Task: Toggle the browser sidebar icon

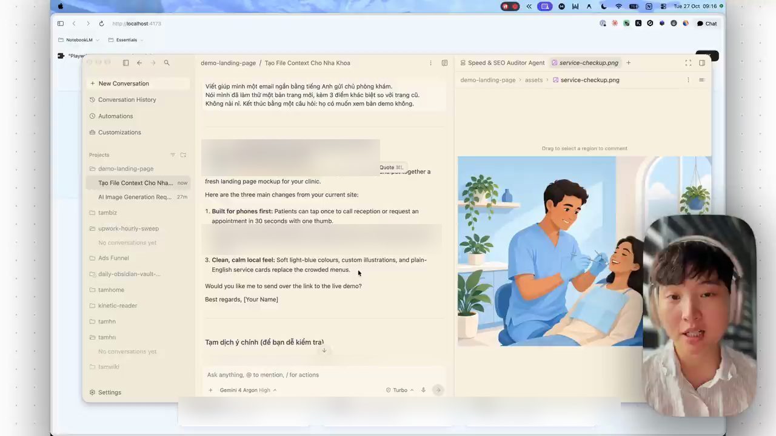Action: coord(61,24)
